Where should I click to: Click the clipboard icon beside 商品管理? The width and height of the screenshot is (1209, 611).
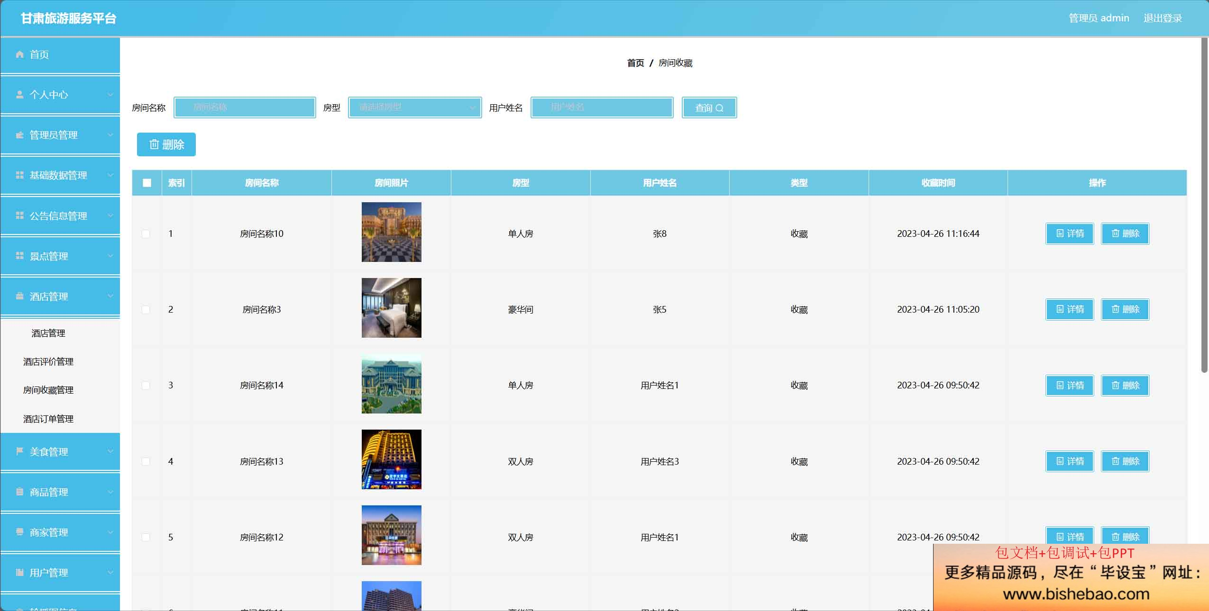19,492
